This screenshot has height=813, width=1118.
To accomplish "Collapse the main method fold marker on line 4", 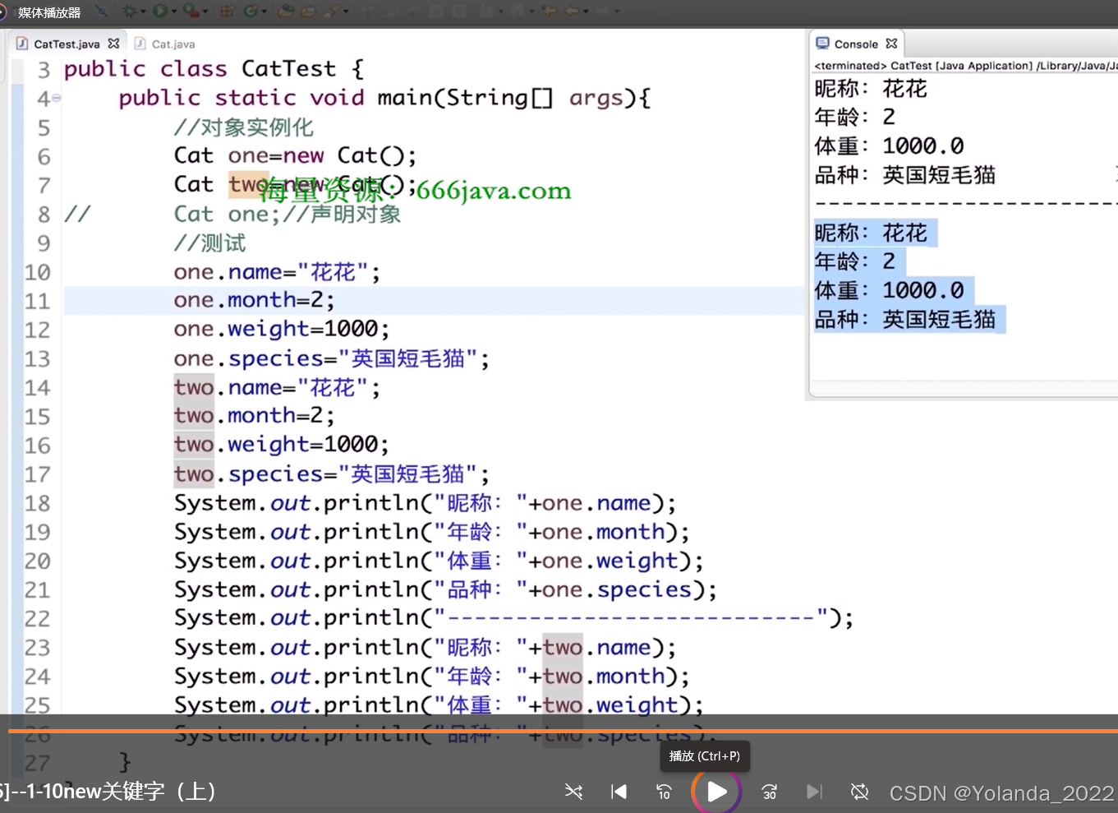I will 57,98.
